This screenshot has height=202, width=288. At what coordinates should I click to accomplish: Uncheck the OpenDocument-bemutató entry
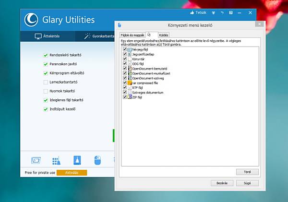(125, 68)
